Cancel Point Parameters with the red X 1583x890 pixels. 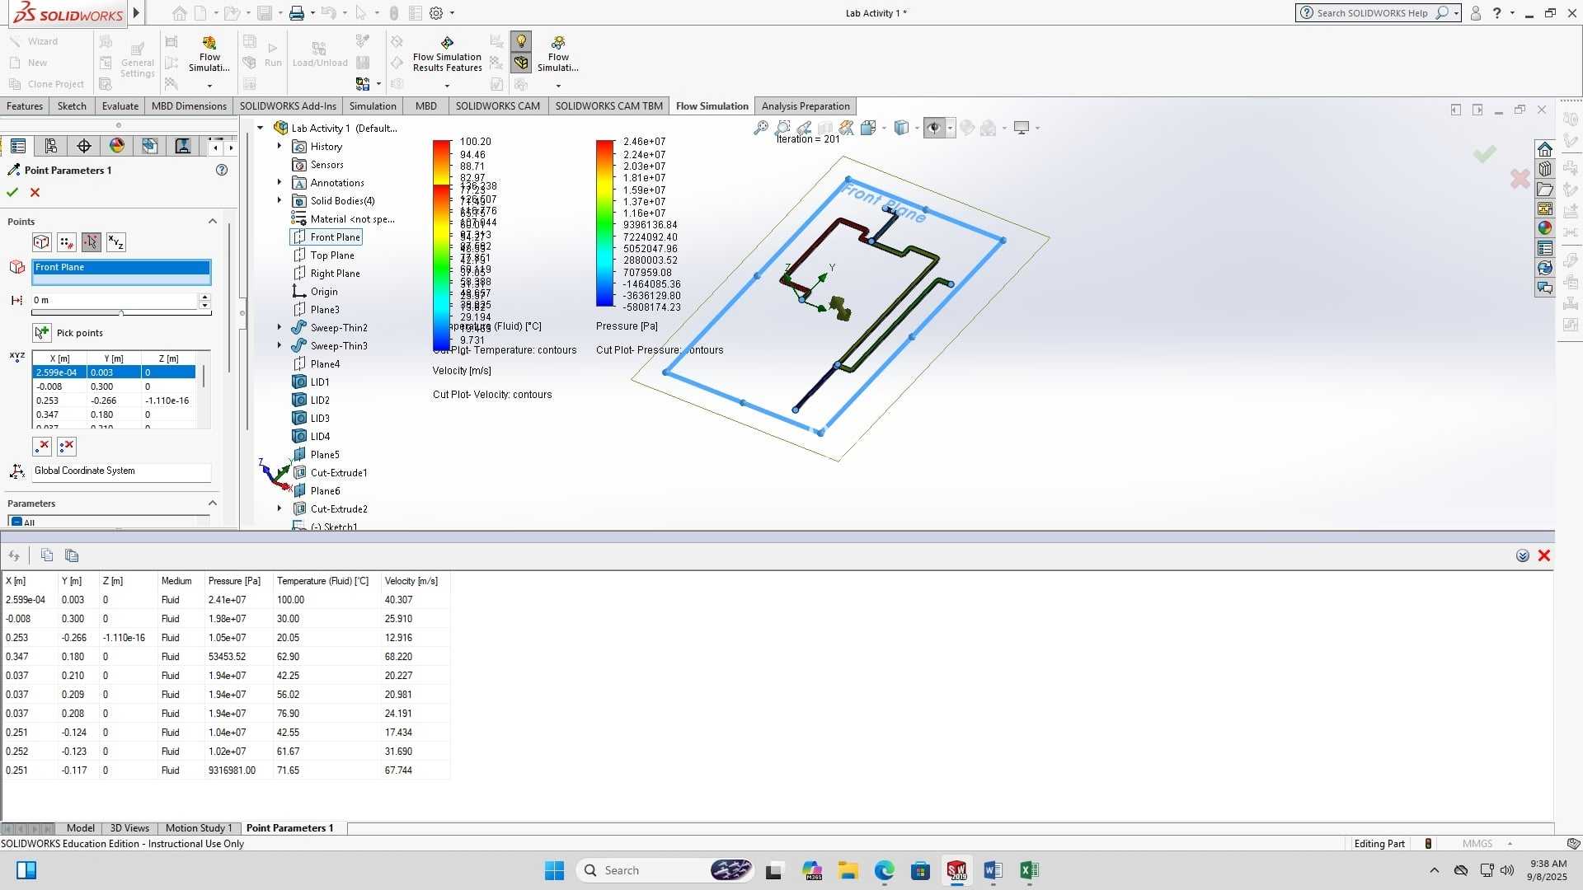pyautogui.click(x=35, y=192)
